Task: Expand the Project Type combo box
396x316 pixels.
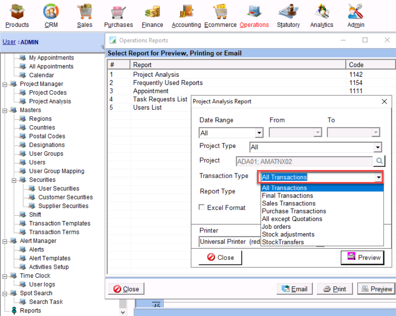Action: (x=377, y=147)
